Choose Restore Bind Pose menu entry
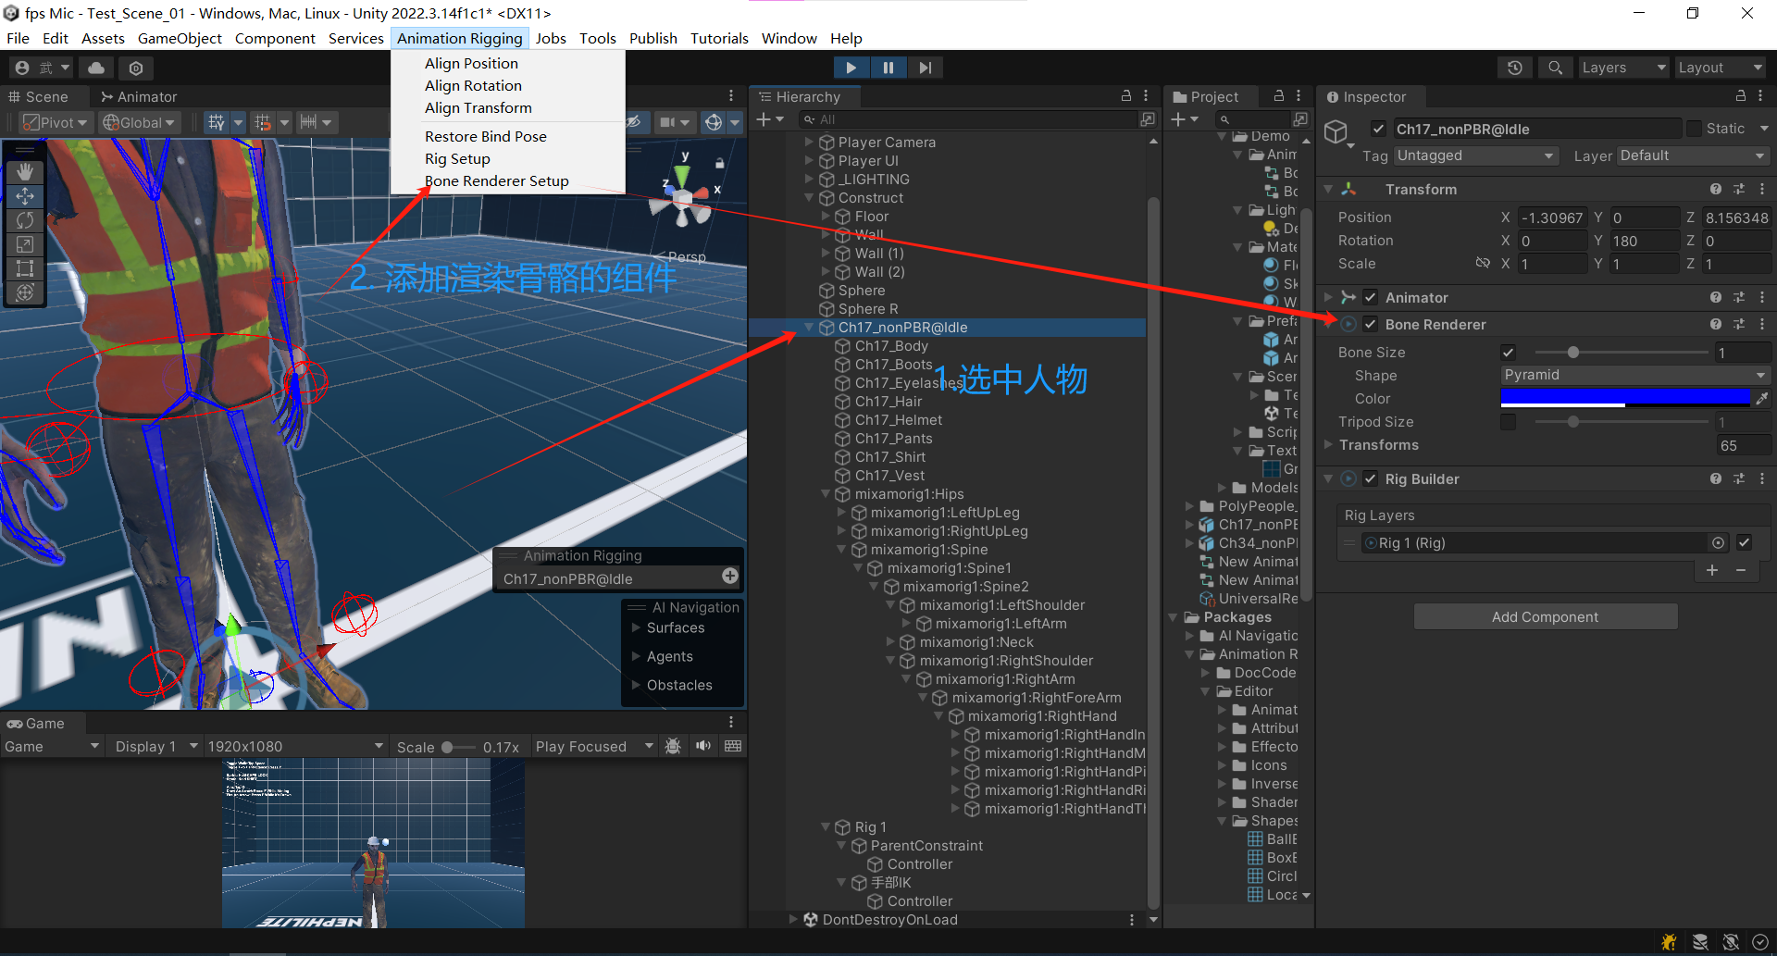 point(486,136)
